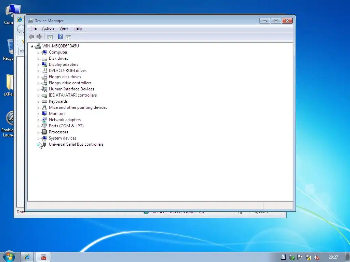
Task: Select the 'Human Interface Devices' label
Action: click(71, 89)
